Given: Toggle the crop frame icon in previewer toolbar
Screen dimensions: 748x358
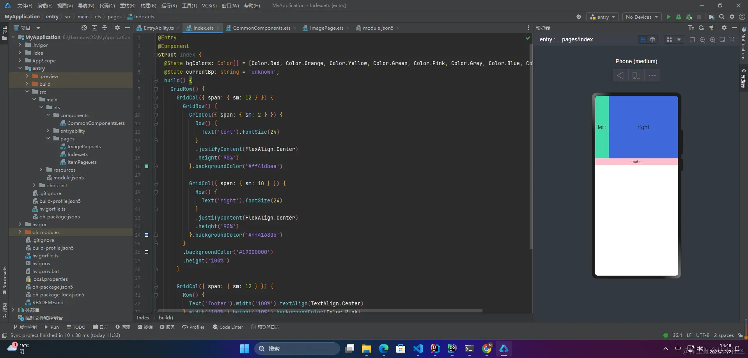Looking at the screenshot, I should pos(693,39).
